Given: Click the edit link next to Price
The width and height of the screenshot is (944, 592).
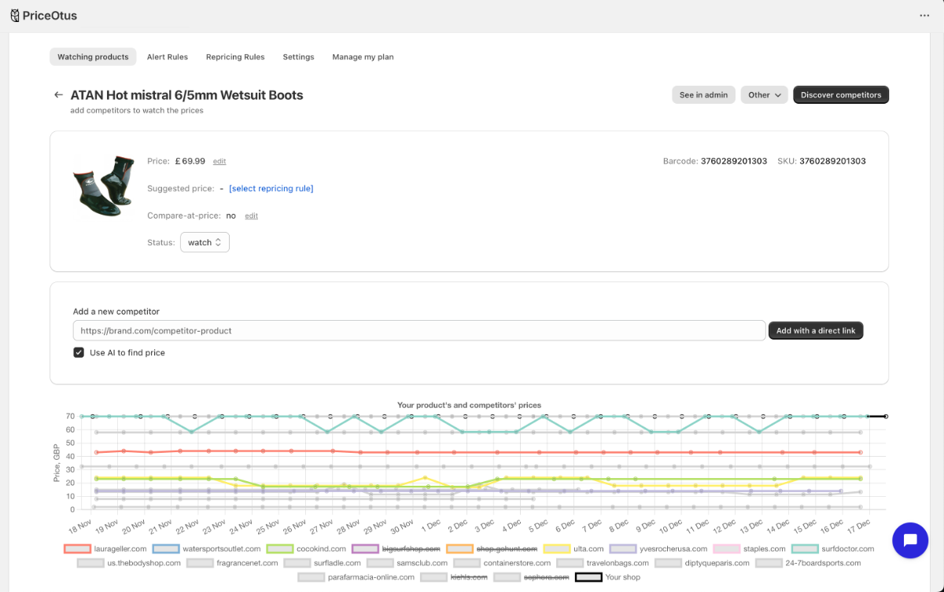Looking at the screenshot, I should click(219, 161).
